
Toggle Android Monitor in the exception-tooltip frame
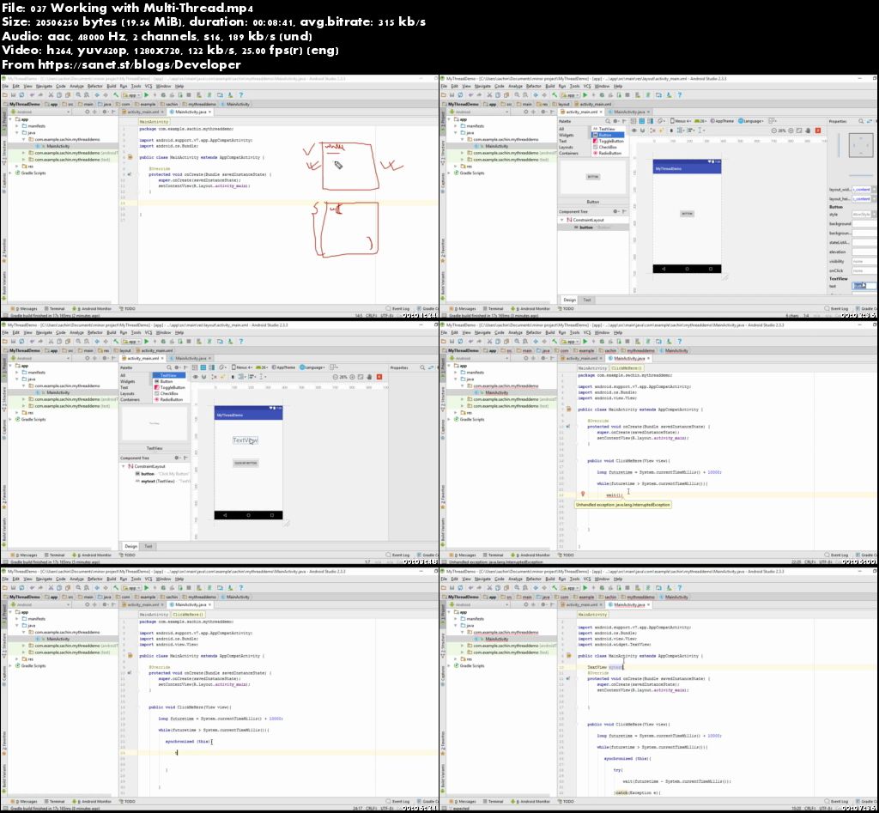click(532, 555)
